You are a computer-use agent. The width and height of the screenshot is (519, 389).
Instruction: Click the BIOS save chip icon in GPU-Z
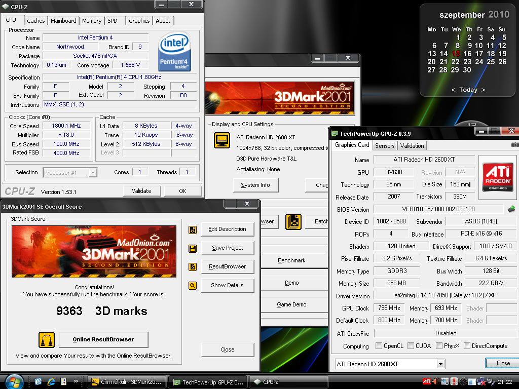pos(511,209)
